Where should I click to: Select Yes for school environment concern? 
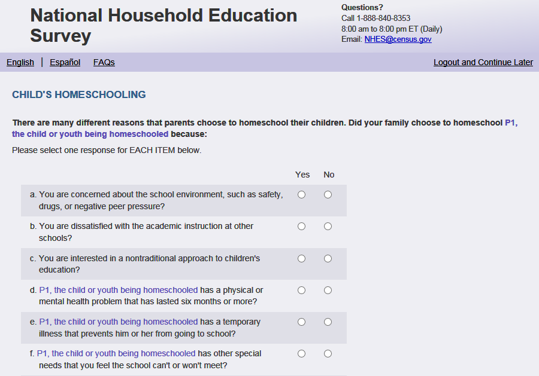tap(301, 194)
